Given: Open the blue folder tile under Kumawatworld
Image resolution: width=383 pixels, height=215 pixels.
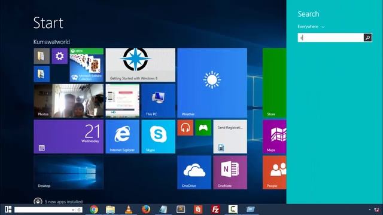Looking at the screenshot, I should point(41,74).
